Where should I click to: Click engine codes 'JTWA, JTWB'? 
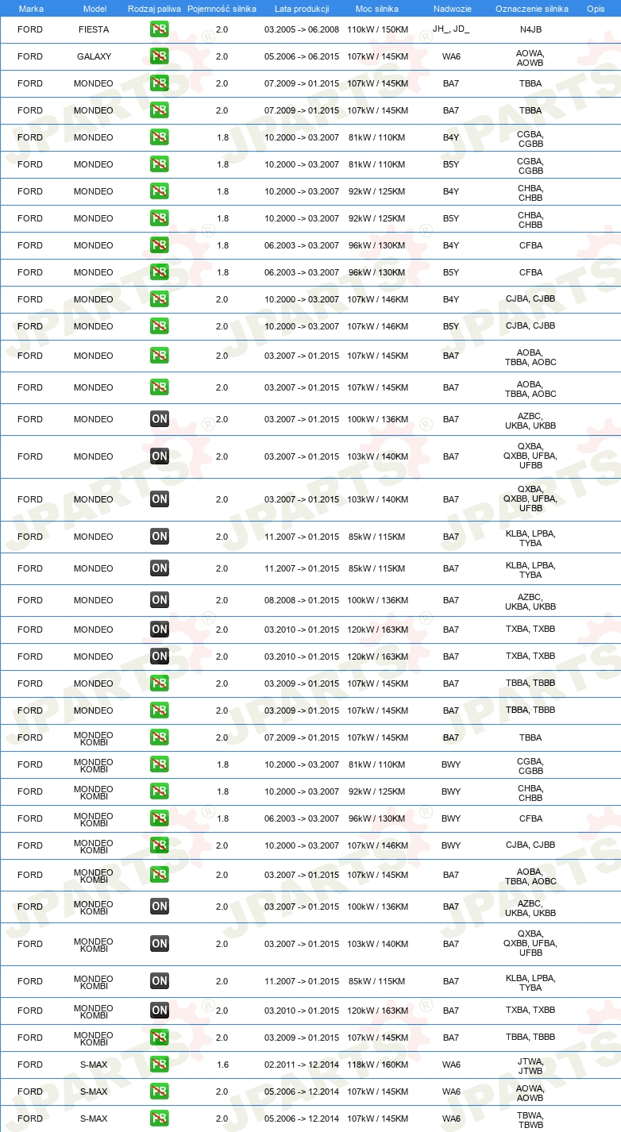click(530, 1065)
